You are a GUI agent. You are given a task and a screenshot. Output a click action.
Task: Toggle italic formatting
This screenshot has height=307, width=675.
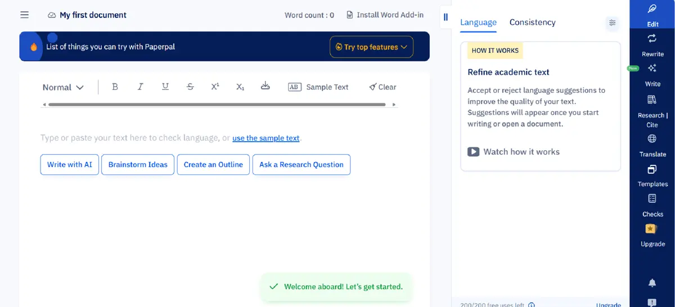[x=140, y=87]
